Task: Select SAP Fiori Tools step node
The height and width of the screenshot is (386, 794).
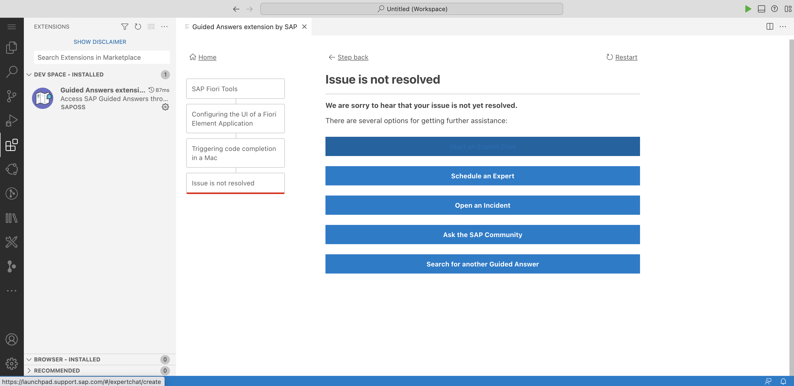Action: [235, 89]
